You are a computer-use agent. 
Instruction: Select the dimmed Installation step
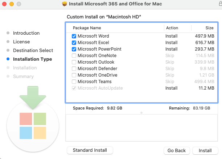25,68
